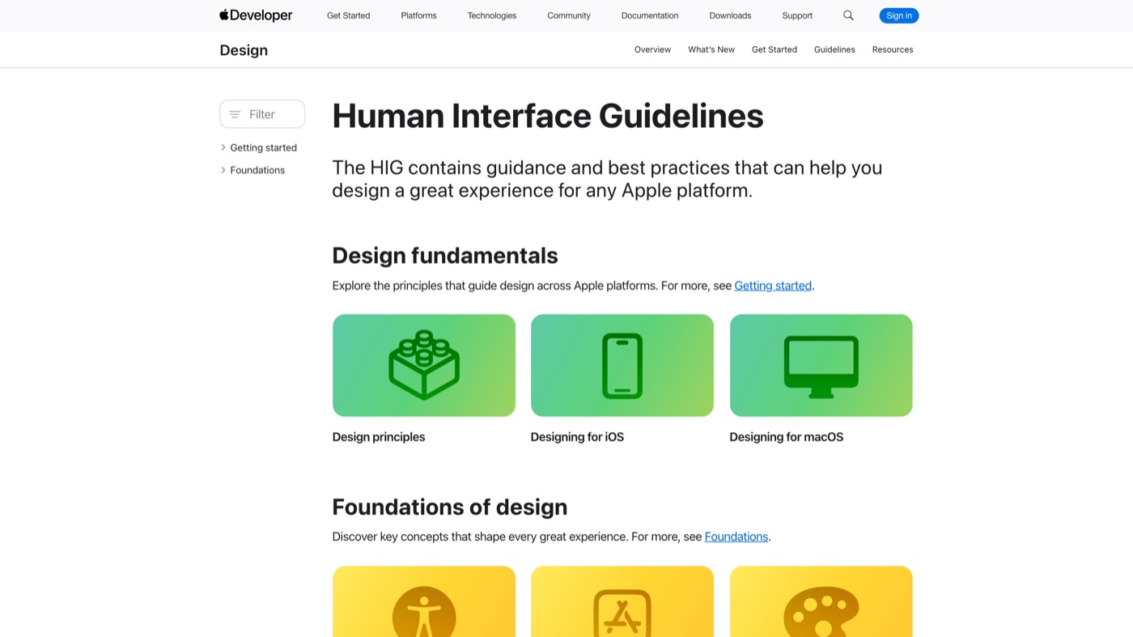
Task: Open the search magnifier icon
Action: click(x=848, y=15)
